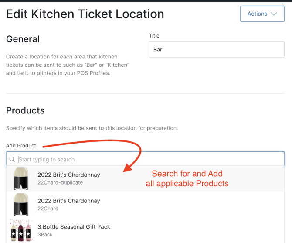Image resolution: width=292 pixels, height=243 pixels.
Task: Click the Edit Kitchen Ticket Location heading
Action: click(x=85, y=14)
